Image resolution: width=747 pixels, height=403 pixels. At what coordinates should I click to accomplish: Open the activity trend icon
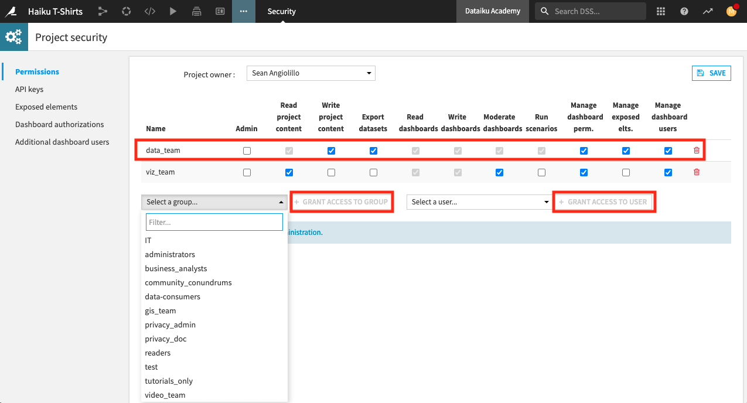[708, 11]
